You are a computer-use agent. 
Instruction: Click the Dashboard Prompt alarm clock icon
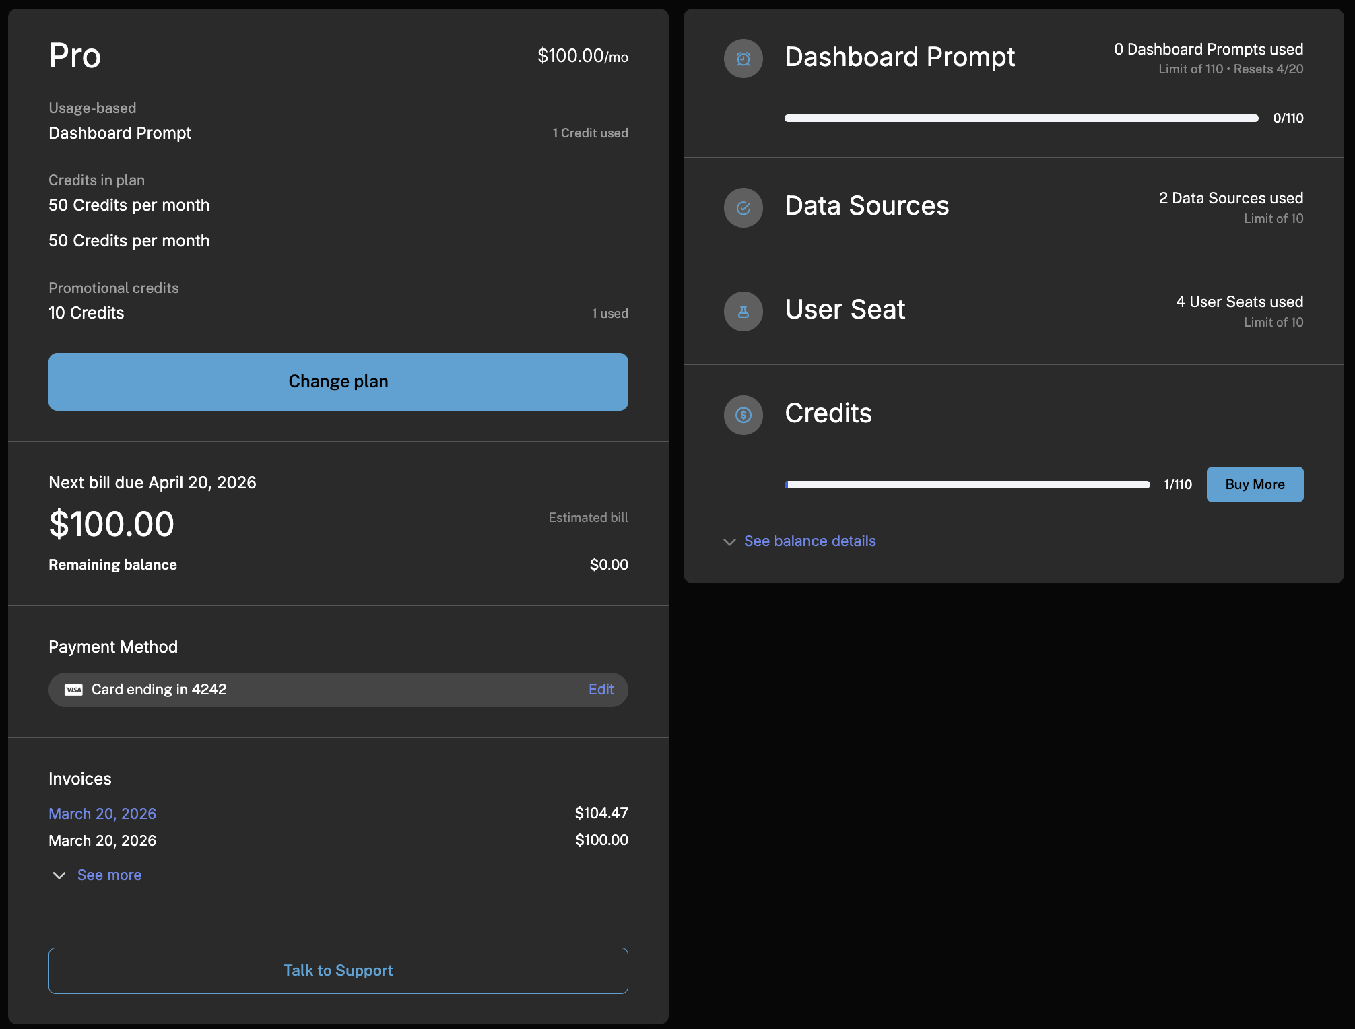click(743, 59)
